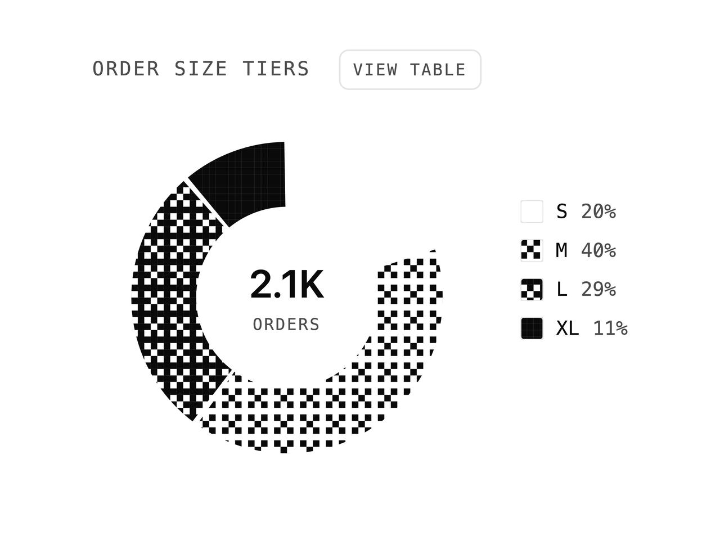Click the white S legend swatch
This screenshot has height=540, width=720.
(532, 211)
